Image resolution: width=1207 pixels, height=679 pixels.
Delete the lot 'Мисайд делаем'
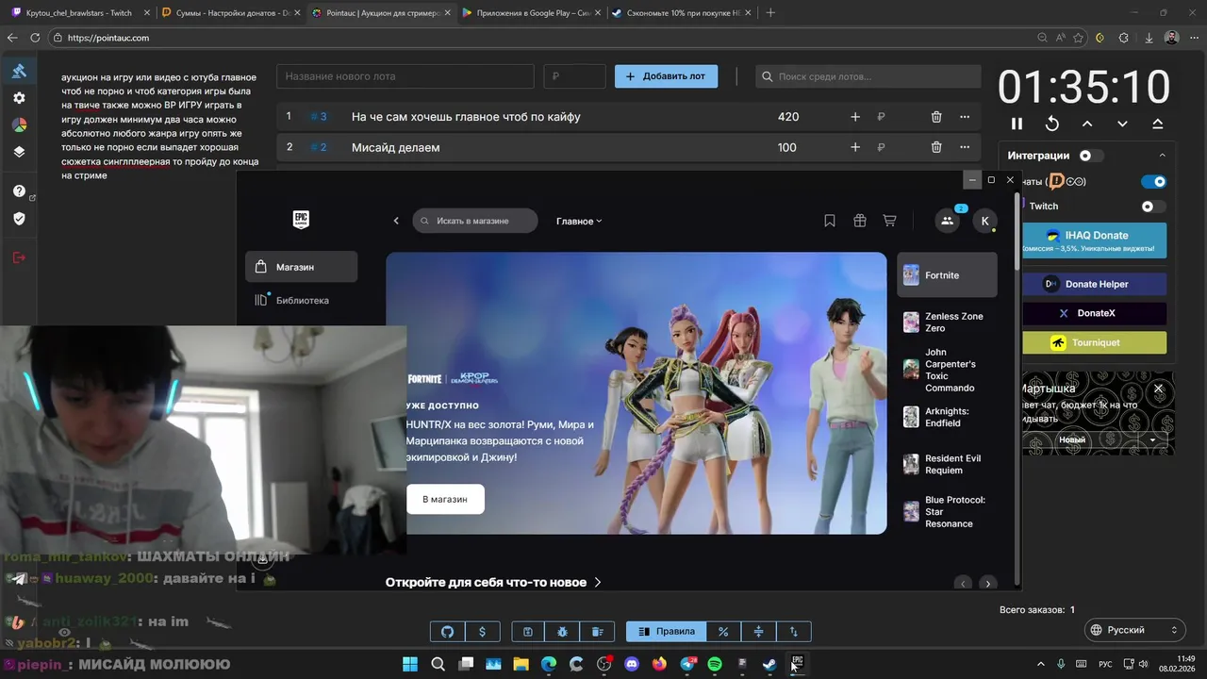(936, 147)
